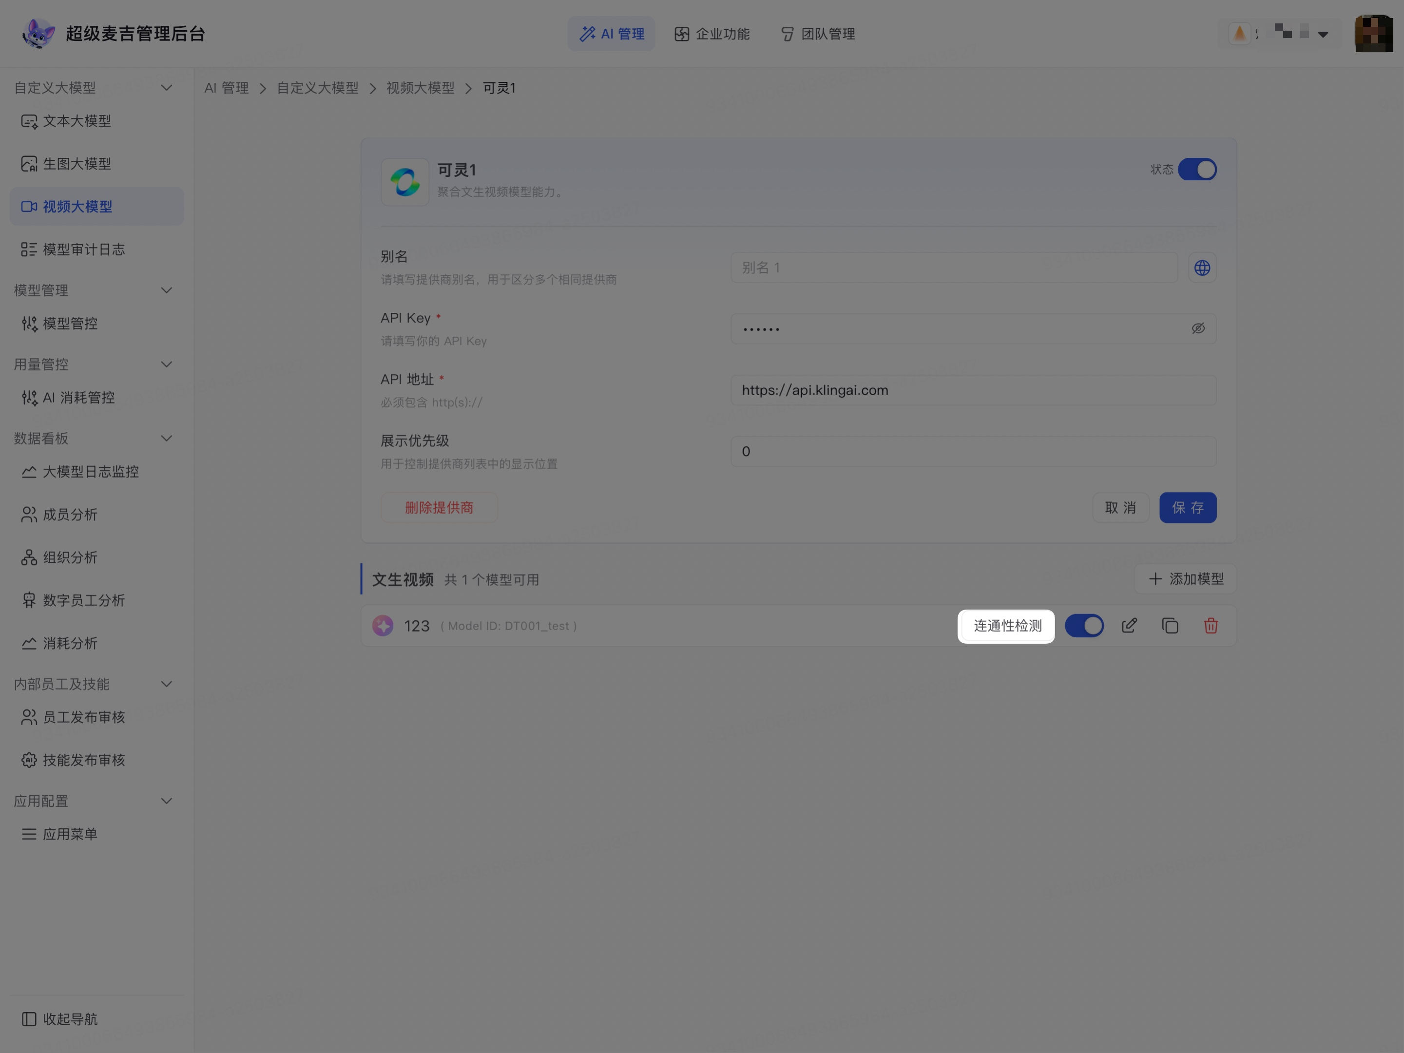Collapse the 模型管理 sidebar section

pos(167,291)
